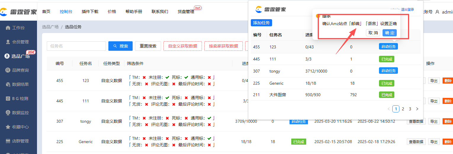Click the 任务名 search input field

pyautogui.click(x=76, y=46)
